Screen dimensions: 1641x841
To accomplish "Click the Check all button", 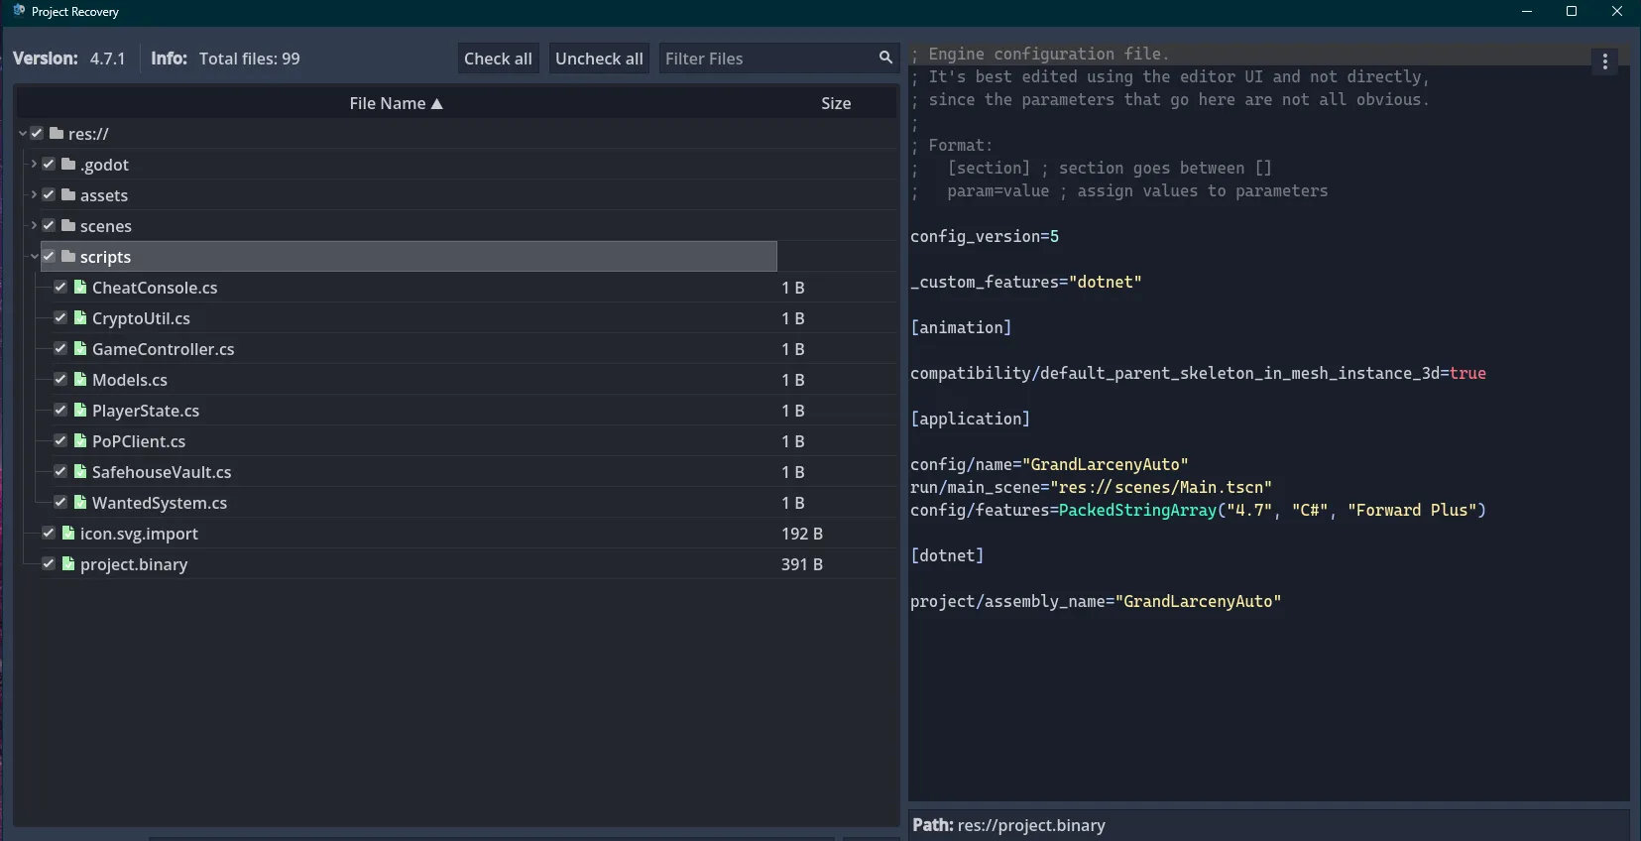I will point(498,59).
